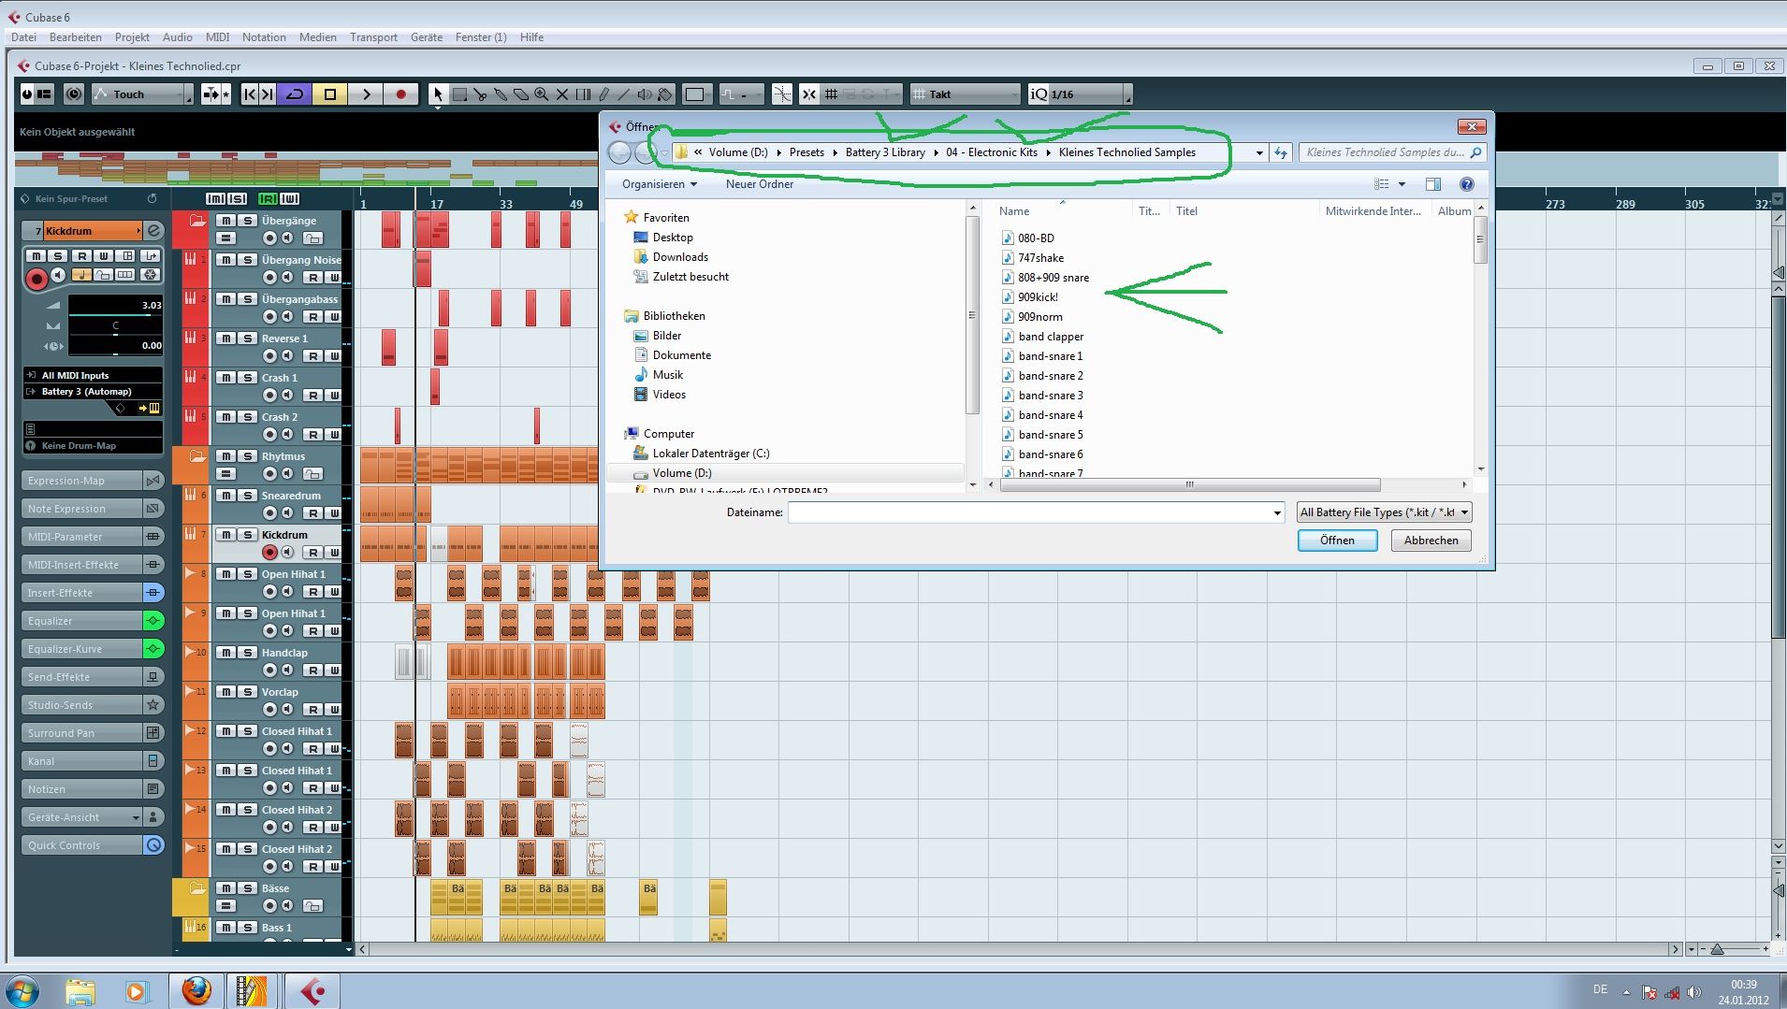This screenshot has width=1787, height=1009.
Task: Toggle constrain delay compensation button
Action: coord(74,94)
